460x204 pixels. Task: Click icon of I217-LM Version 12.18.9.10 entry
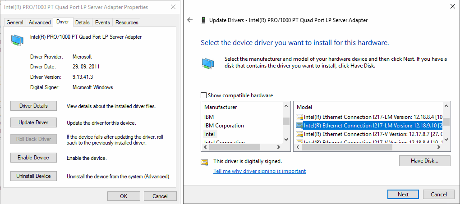tap(299, 126)
